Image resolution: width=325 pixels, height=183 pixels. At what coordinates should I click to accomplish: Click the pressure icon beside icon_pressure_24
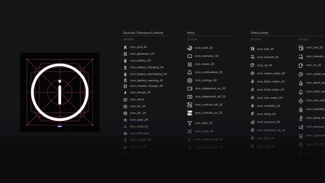click(x=253, y=122)
